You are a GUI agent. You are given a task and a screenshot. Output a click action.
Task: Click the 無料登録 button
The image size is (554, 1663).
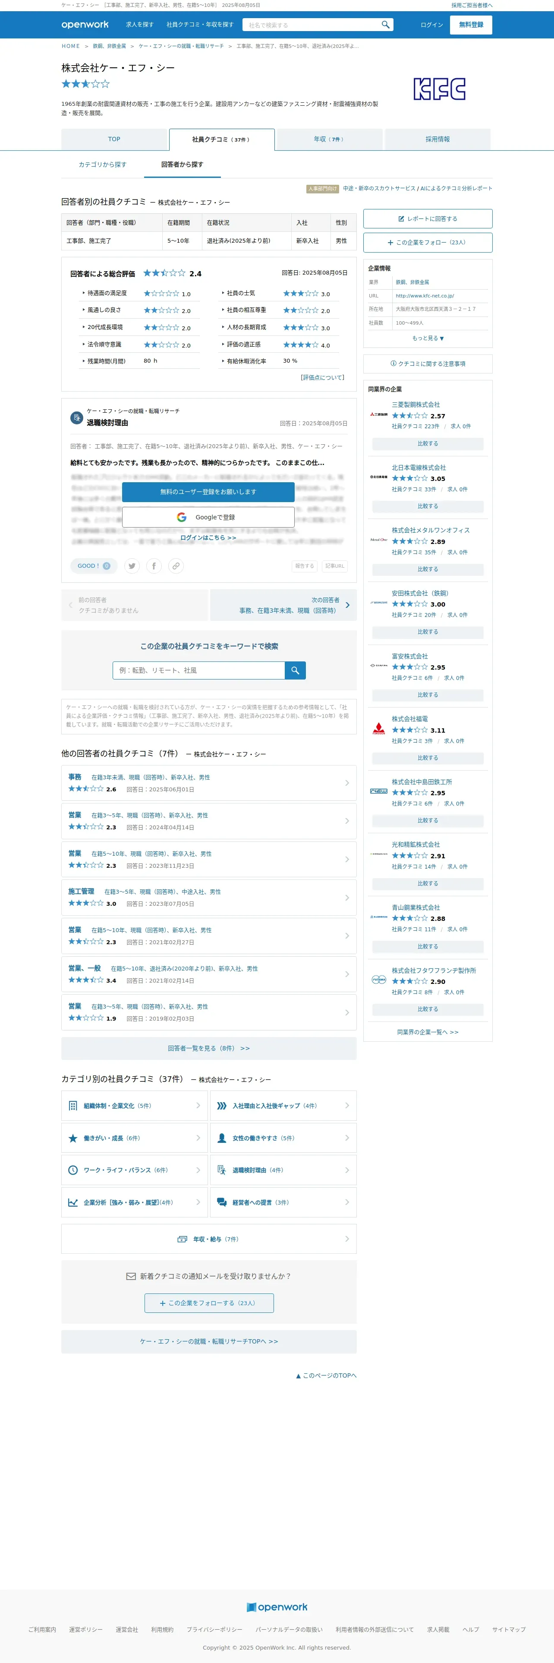point(471,25)
